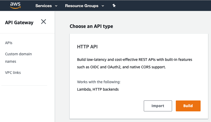Open the Services menu
This screenshot has width=211, height=122.
pyautogui.click(x=43, y=6)
